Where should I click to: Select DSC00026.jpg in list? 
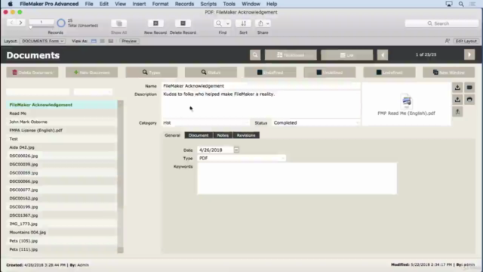[x=62, y=156]
